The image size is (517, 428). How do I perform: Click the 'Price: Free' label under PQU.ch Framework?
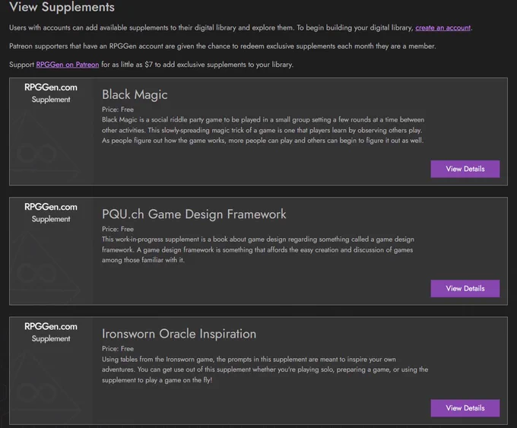coord(118,229)
